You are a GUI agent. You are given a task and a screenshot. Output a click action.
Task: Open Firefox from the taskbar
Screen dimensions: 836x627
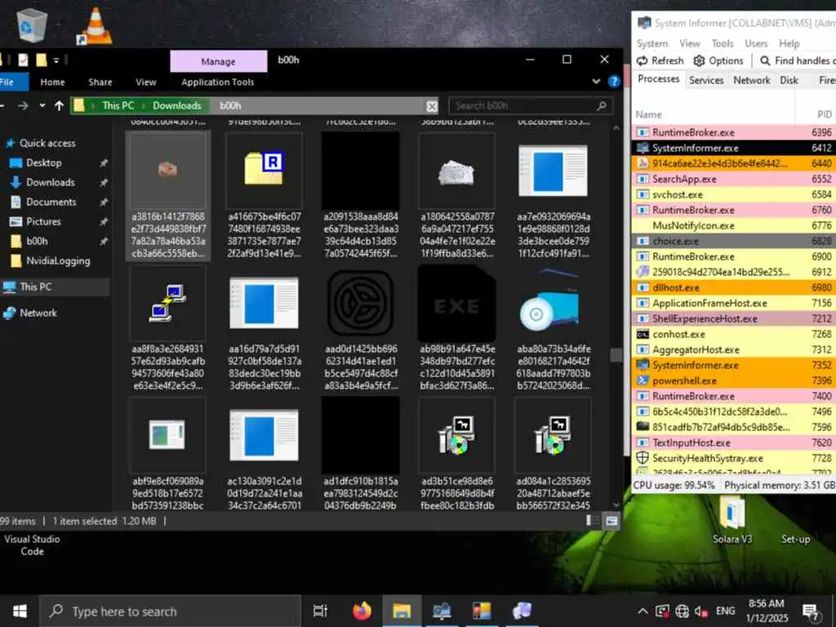point(362,611)
